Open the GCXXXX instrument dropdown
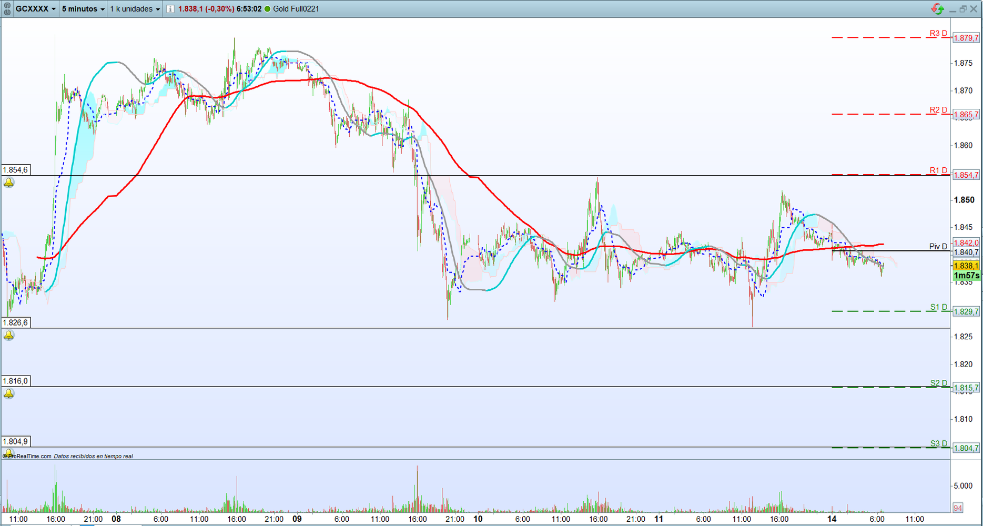983x526 pixels. point(35,9)
